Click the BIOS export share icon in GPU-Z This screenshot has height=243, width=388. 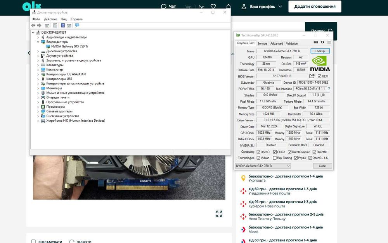click(x=312, y=76)
